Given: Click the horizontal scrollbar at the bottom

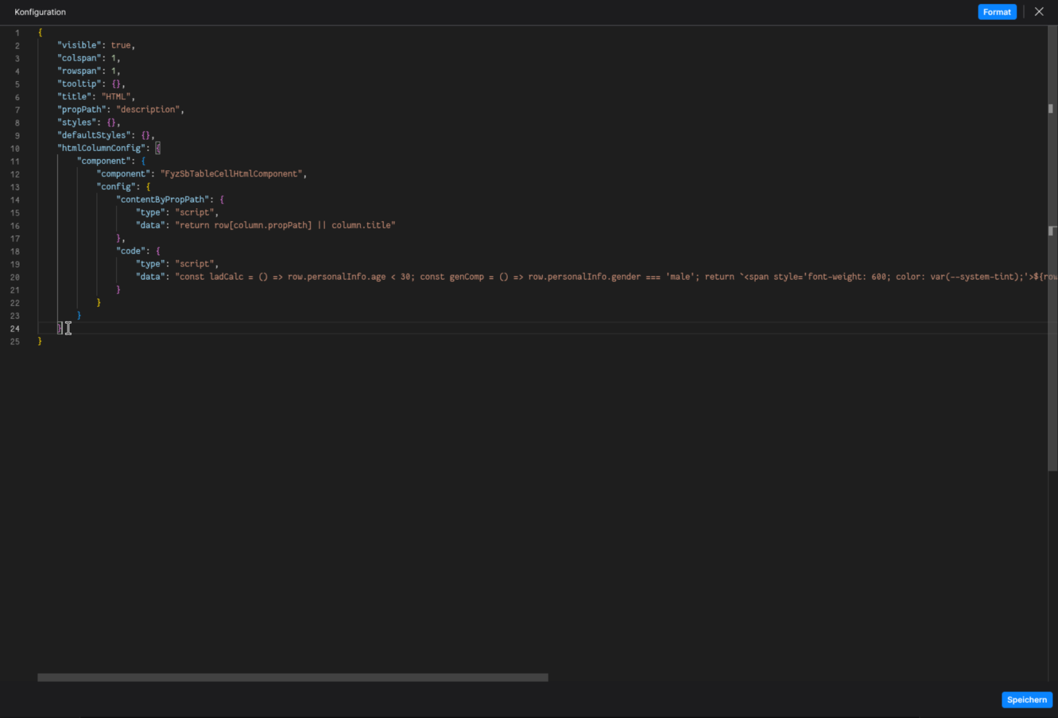Looking at the screenshot, I should pos(292,678).
